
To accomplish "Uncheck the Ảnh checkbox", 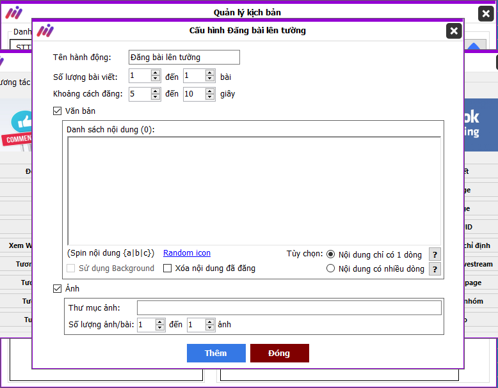I will click(x=58, y=289).
